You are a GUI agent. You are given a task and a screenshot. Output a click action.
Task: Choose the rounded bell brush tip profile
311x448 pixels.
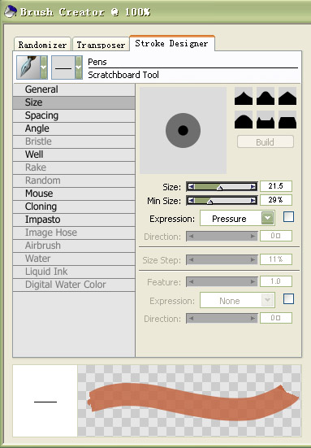(x=266, y=96)
